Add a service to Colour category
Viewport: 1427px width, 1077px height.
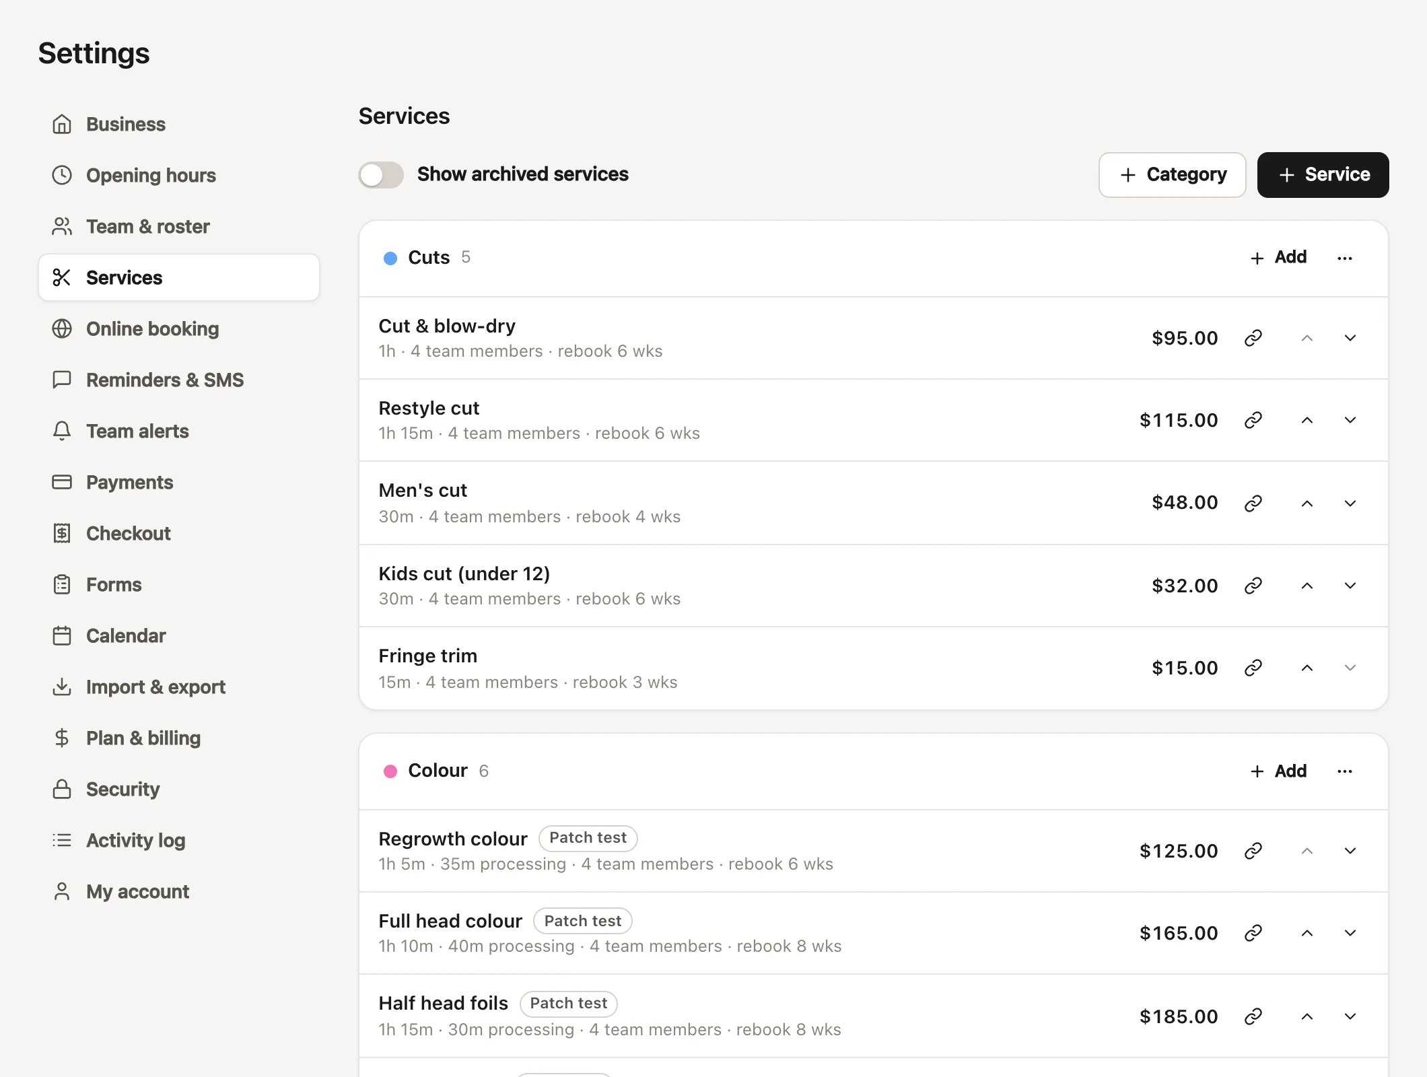1278,771
